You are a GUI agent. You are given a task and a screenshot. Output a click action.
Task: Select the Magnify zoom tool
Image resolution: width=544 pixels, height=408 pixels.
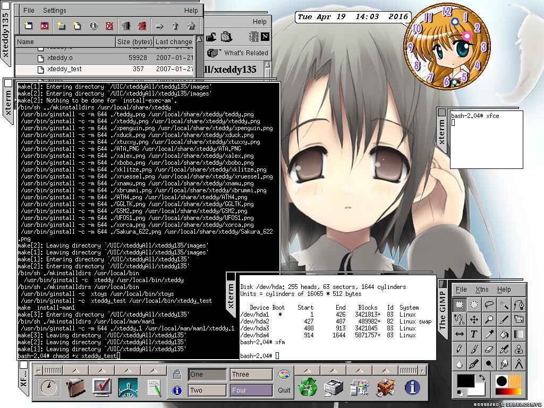coord(489,319)
